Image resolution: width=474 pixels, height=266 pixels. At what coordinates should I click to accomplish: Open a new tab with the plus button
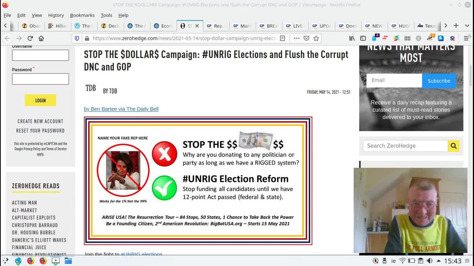[456, 25]
